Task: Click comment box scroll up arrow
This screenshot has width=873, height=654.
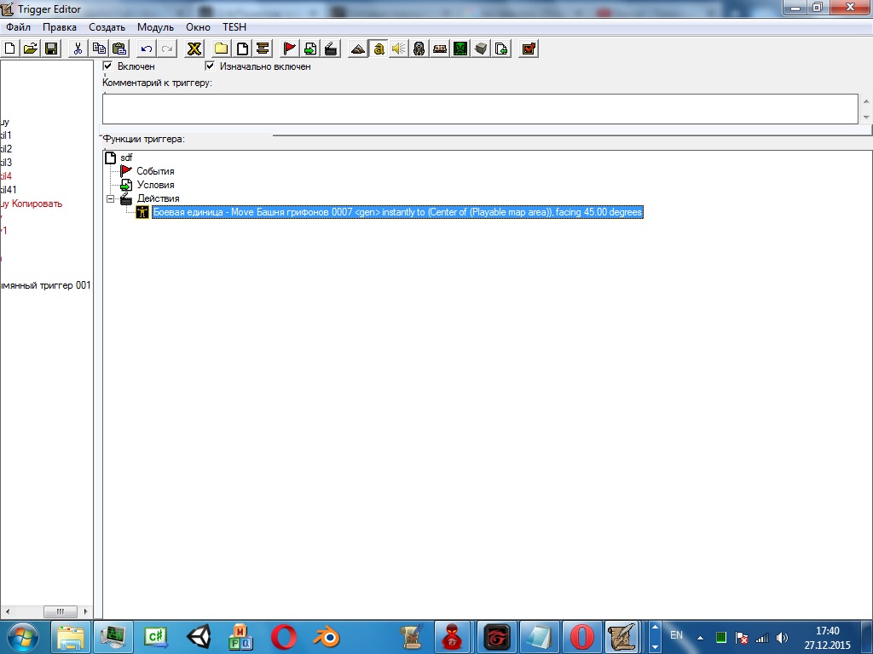Action: point(866,101)
